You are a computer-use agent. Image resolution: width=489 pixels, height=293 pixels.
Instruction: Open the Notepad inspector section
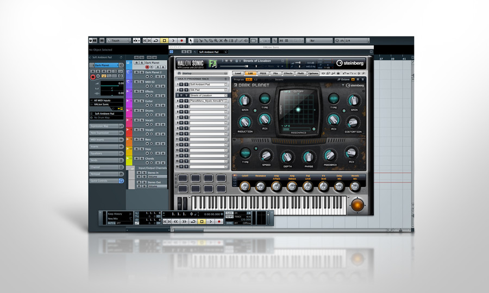point(106,174)
